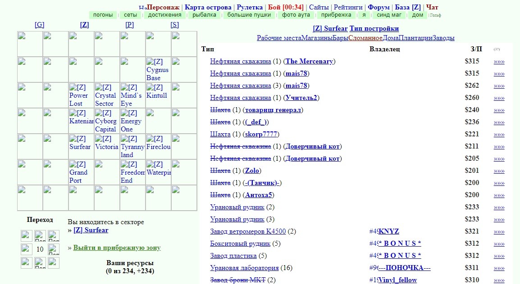Image resolution: width=520 pixels, height=284 pixels.
Task: Click the [Z] island map link
Action: pos(85,25)
